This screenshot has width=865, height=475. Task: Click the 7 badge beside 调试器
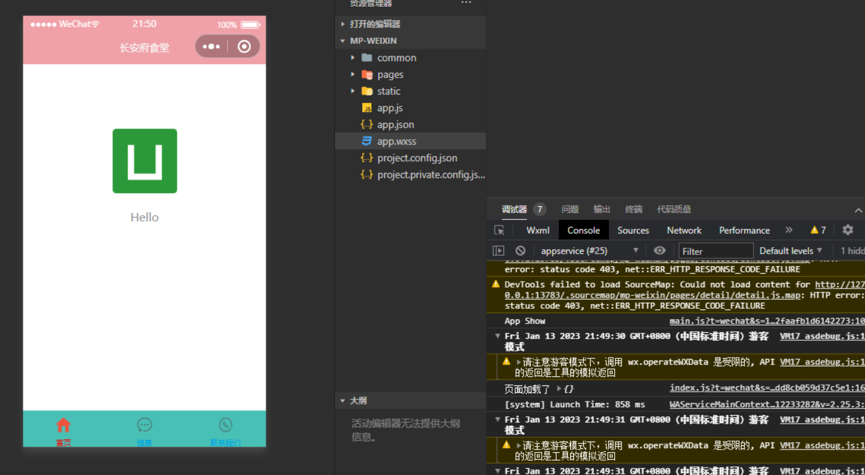click(539, 209)
